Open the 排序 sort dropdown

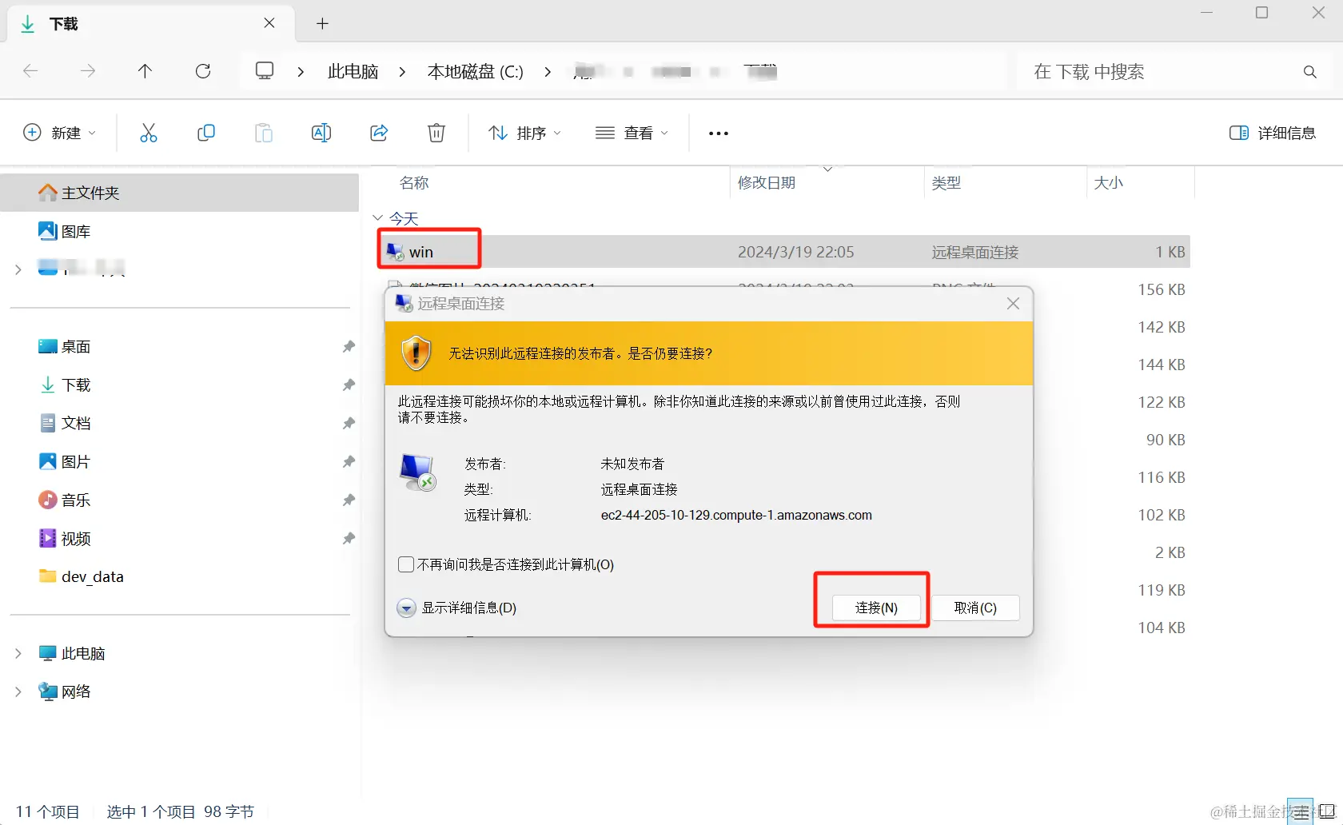pos(524,133)
